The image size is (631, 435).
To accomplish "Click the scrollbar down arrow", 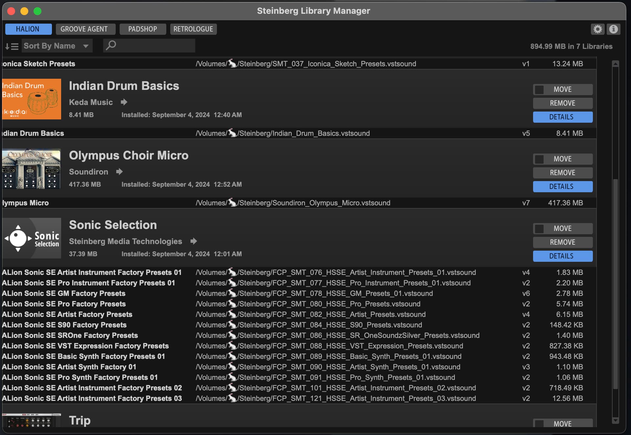I will [616, 420].
